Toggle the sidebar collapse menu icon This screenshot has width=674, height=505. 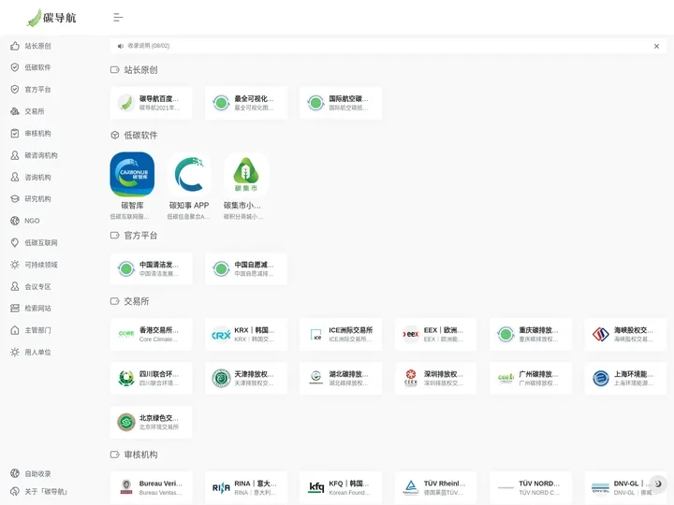click(118, 17)
